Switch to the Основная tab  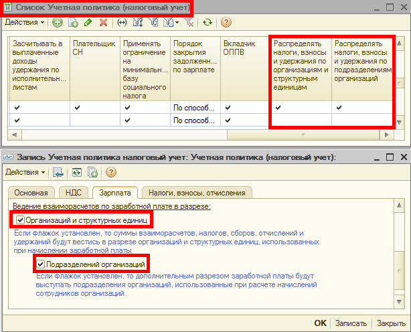[x=31, y=193]
